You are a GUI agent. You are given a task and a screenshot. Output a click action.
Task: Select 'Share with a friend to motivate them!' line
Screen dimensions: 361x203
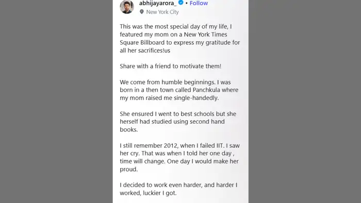click(x=170, y=66)
